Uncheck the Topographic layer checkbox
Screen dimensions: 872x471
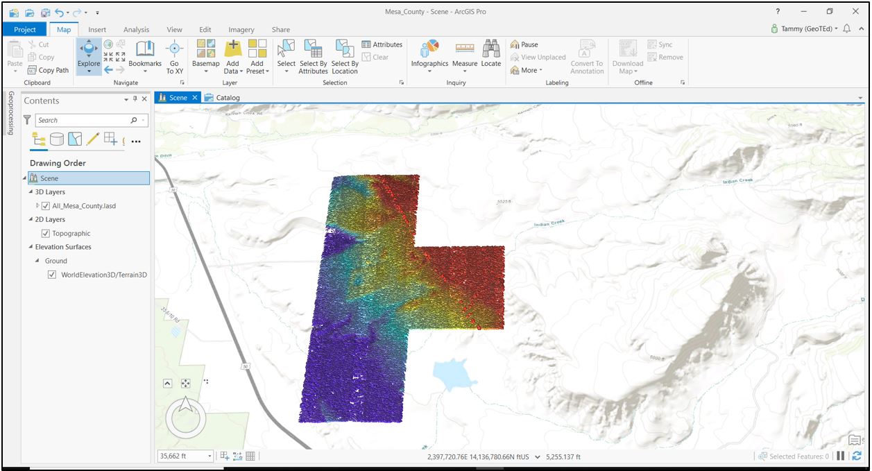click(46, 234)
